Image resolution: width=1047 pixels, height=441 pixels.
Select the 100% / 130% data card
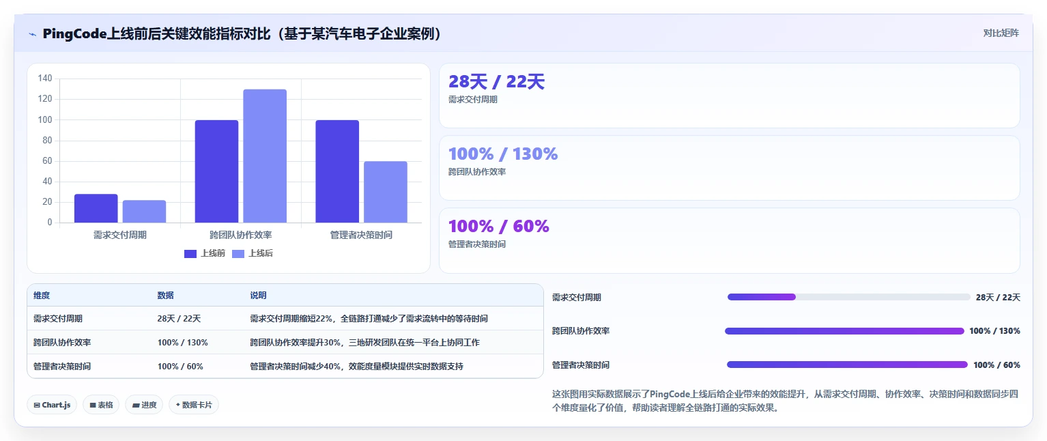(x=729, y=168)
